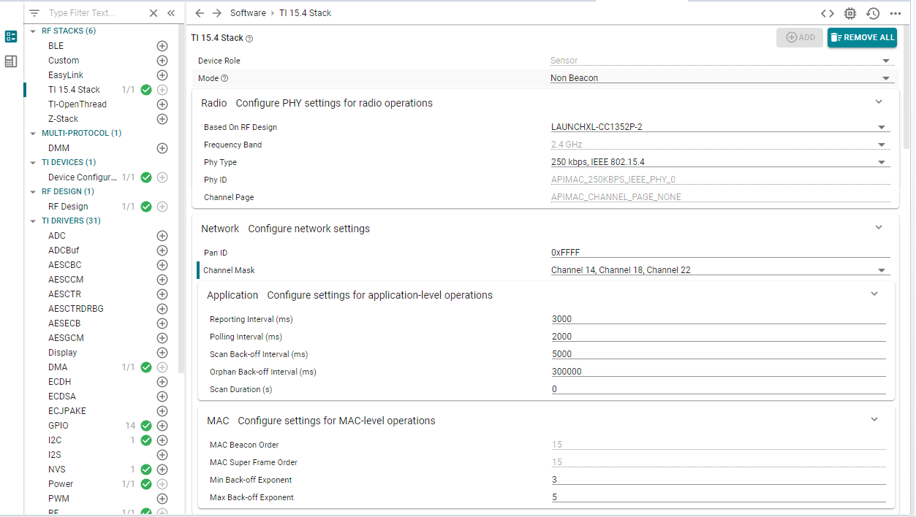Click the Reporting Interval value field

point(718,319)
